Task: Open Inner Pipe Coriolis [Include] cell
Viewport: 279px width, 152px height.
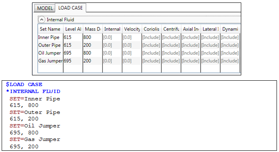Action: (151, 37)
